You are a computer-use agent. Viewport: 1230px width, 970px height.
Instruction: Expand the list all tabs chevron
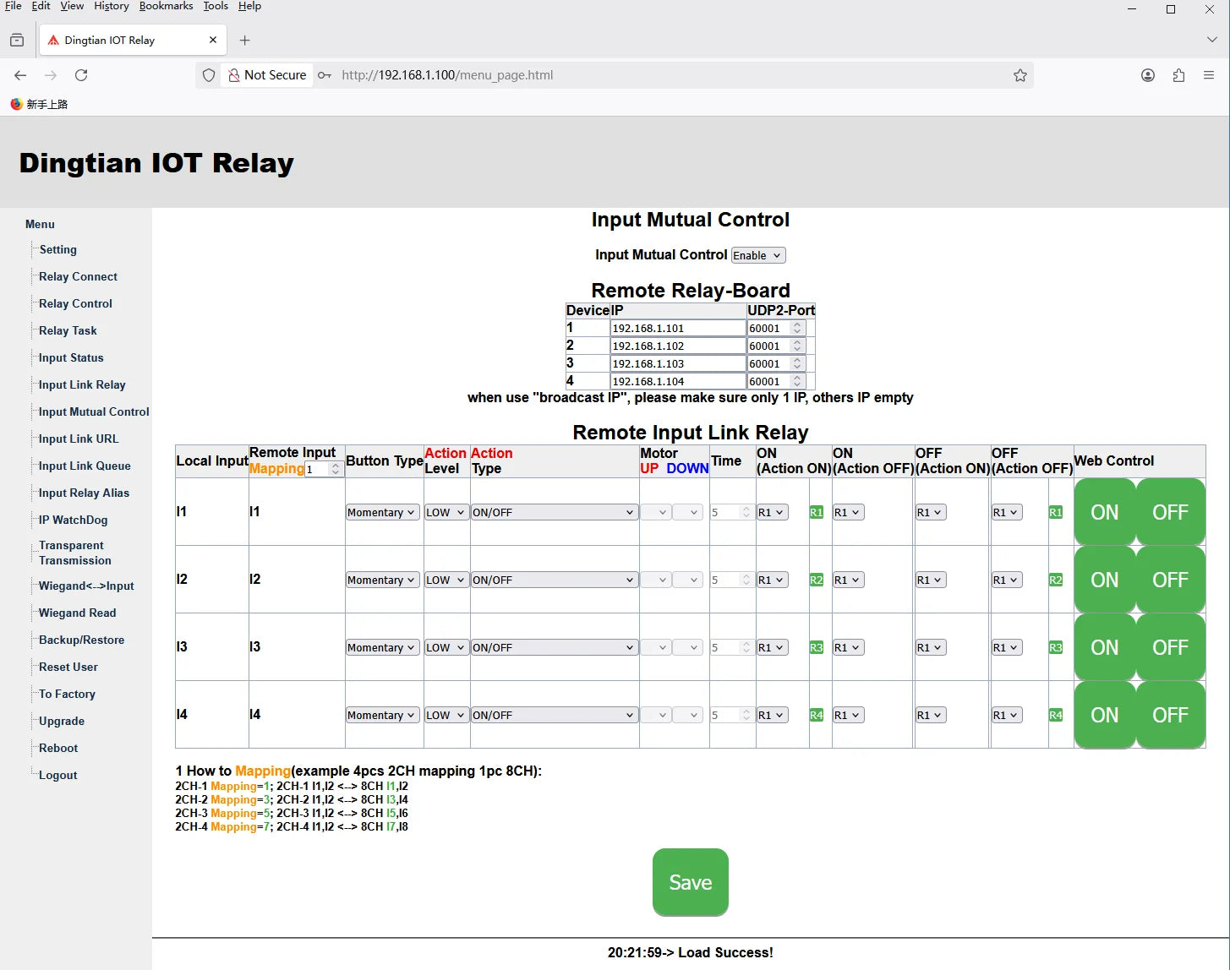coord(1212,40)
